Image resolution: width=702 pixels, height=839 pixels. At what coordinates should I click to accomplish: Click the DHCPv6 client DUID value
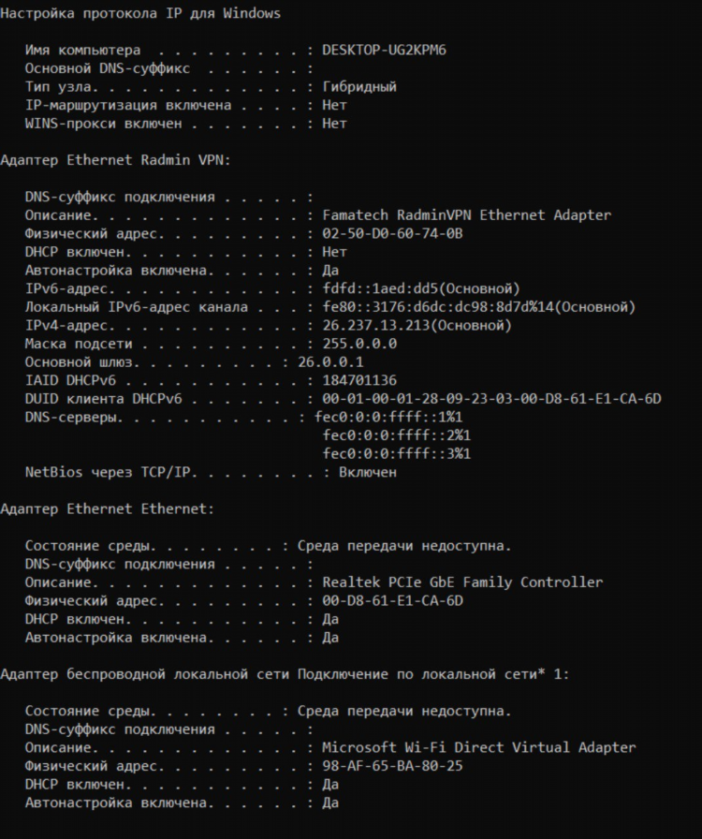[491, 399]
